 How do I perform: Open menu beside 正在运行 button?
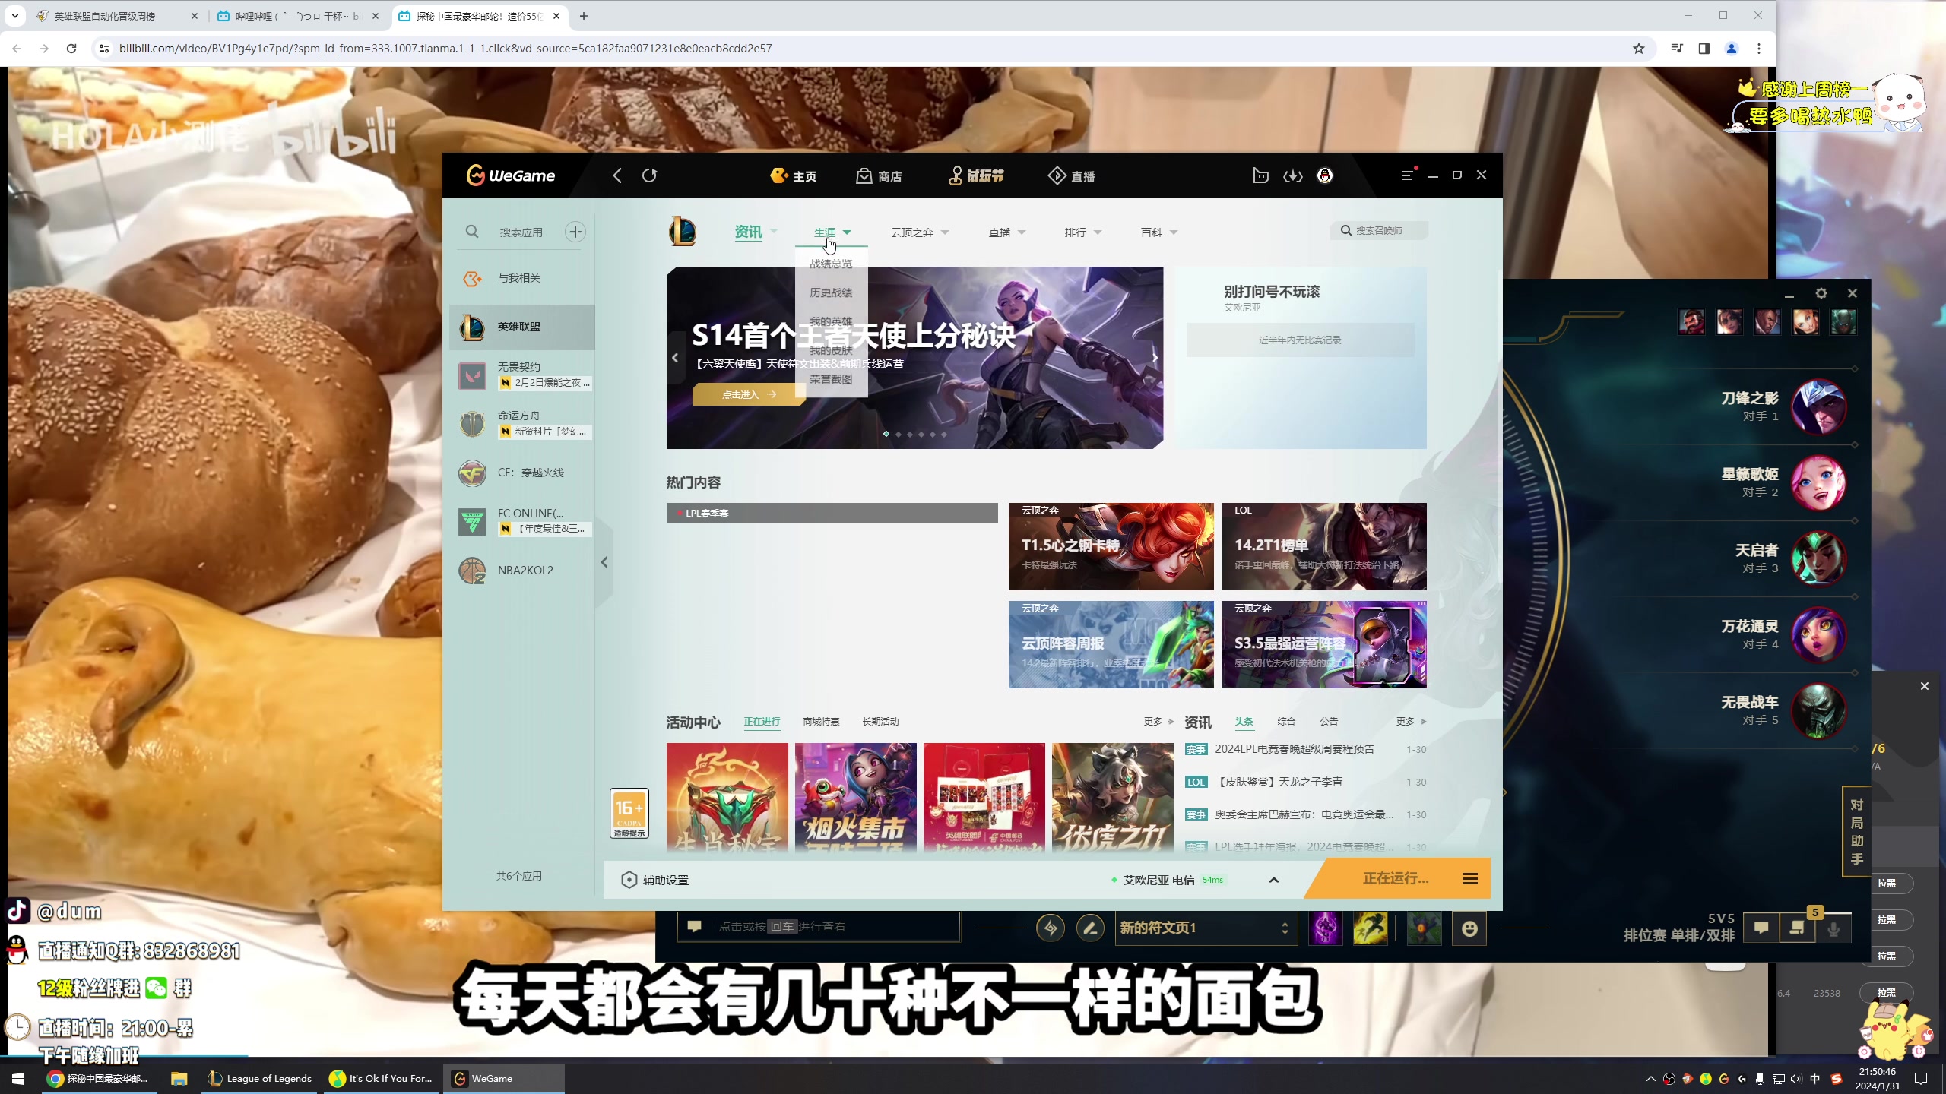(1470, 879)
